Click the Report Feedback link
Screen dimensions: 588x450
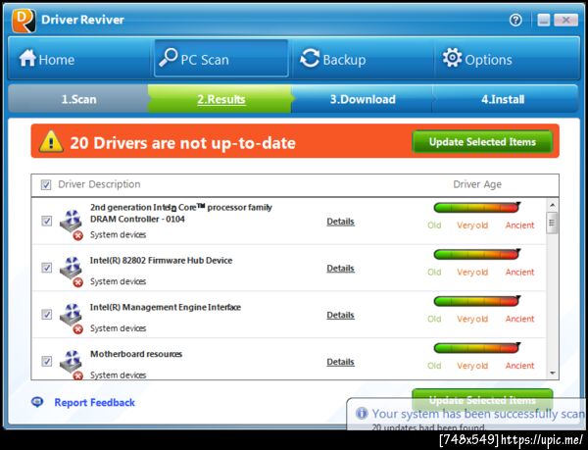(94, 402)
